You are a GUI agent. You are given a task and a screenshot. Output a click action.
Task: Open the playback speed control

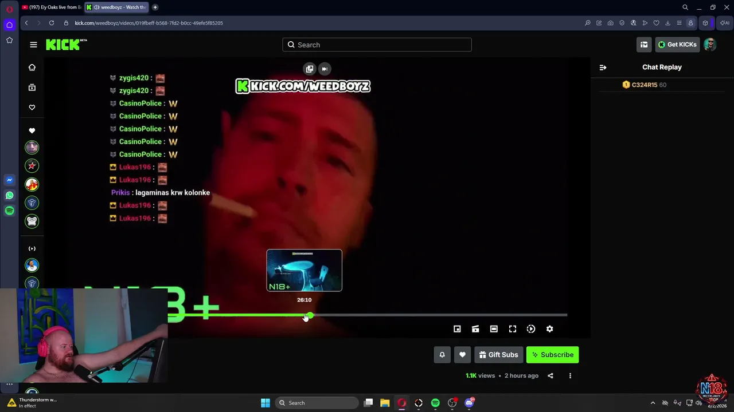[531, 329]
